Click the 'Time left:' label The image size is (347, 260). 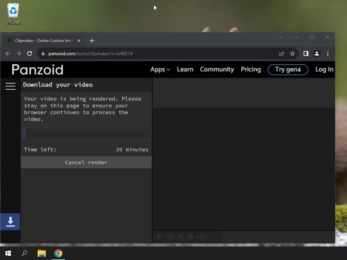point(40,150)
